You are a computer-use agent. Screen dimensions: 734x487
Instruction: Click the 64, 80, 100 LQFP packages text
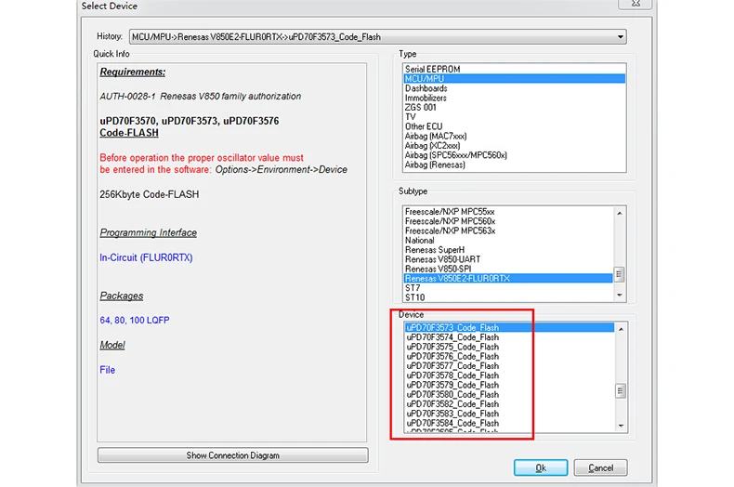pyautogui.click(x=135, y=321)
